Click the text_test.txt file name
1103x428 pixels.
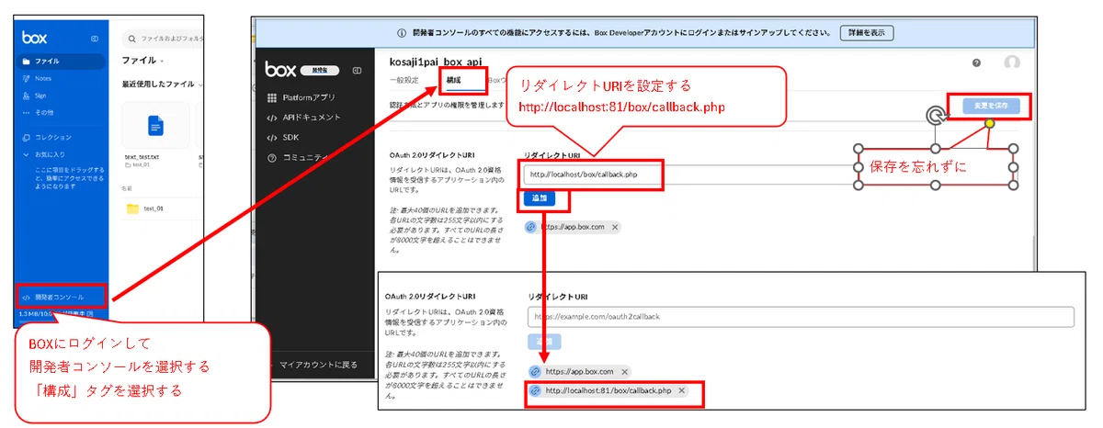(142, 157)
